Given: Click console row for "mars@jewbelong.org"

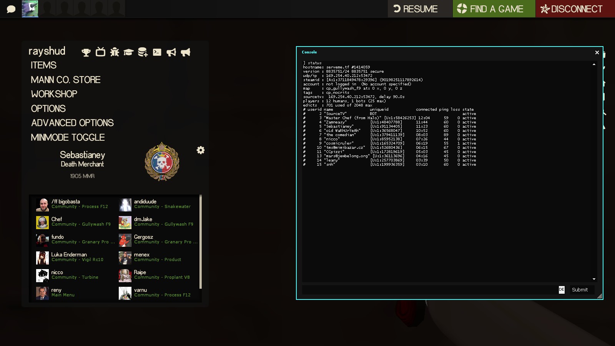Looking at the screenshot, I should (389, 156).
